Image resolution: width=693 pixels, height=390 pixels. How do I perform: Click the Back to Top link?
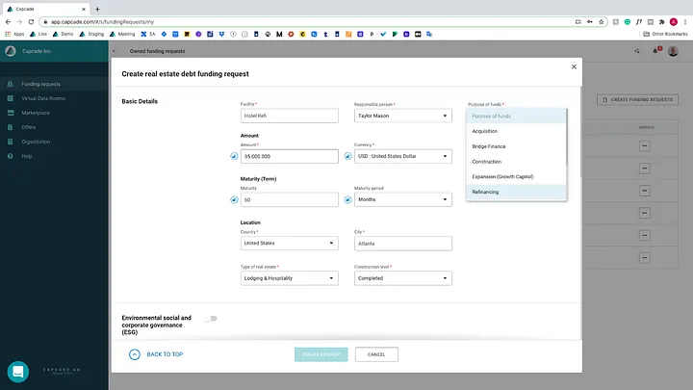click(165, 354)
